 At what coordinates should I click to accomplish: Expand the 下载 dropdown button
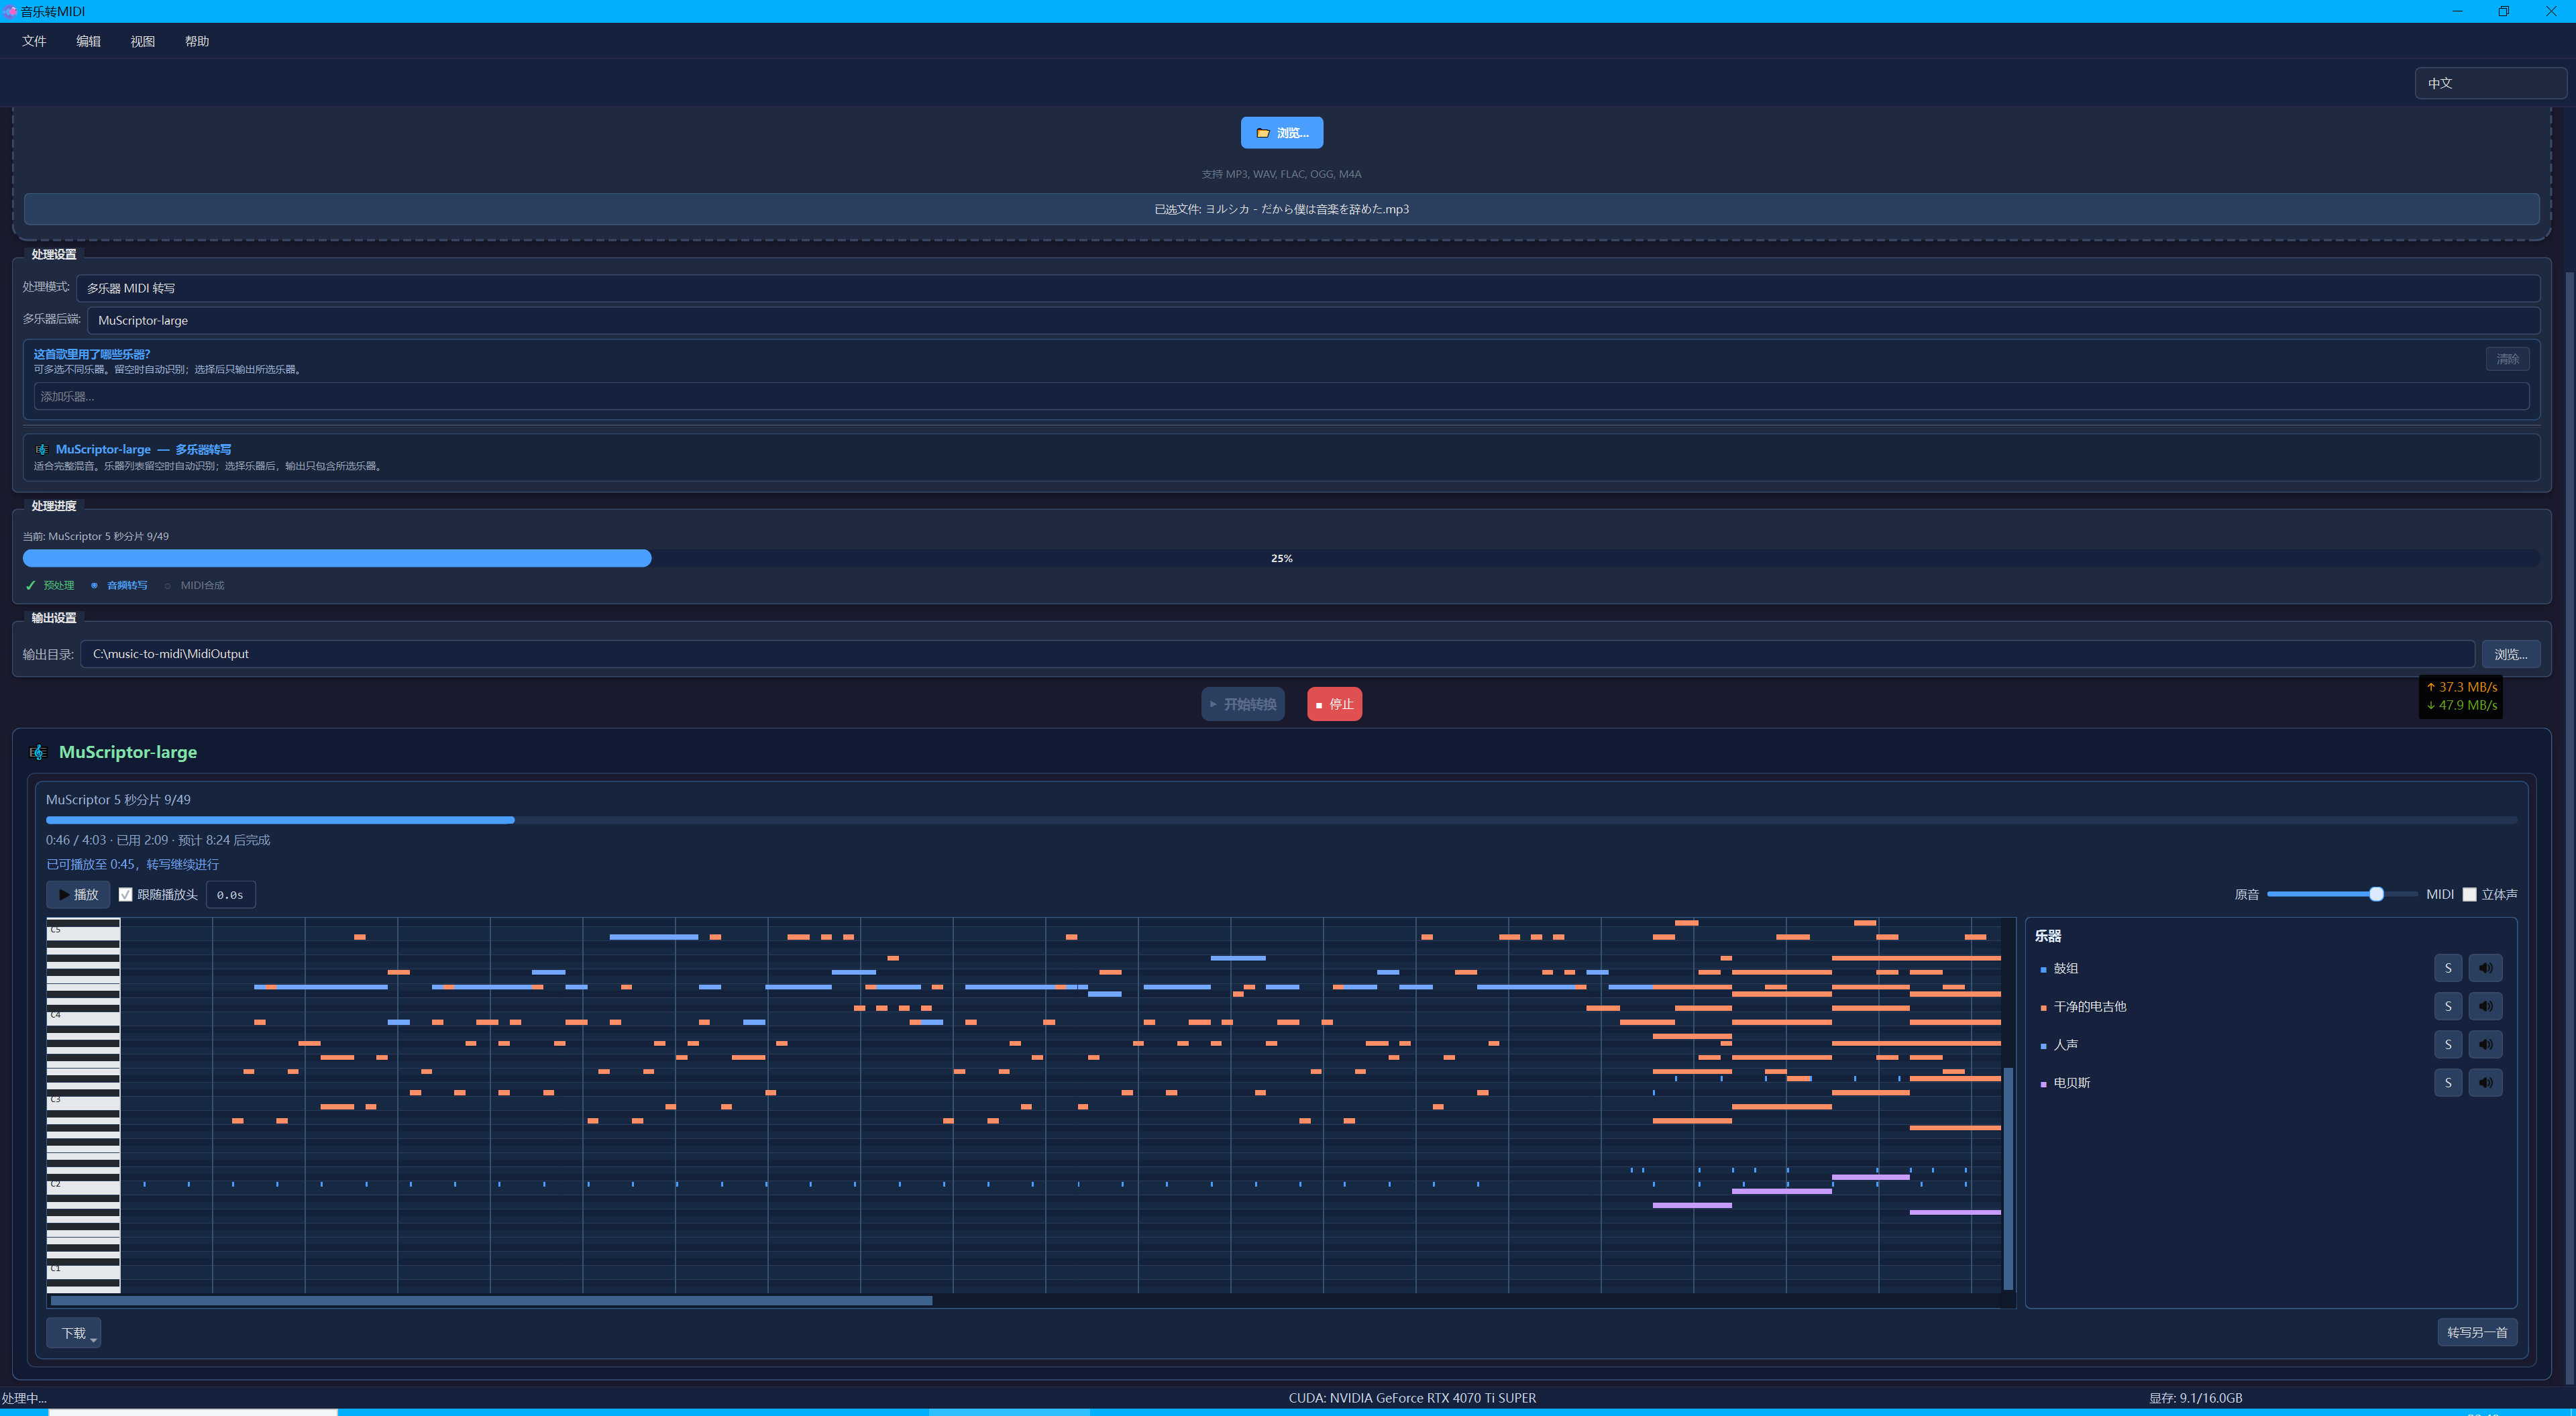click(74, 1333)
